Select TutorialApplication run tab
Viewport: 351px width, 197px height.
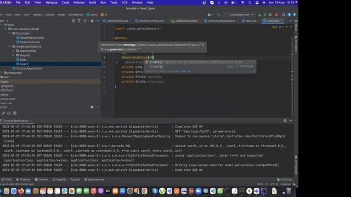coord(16,120)
